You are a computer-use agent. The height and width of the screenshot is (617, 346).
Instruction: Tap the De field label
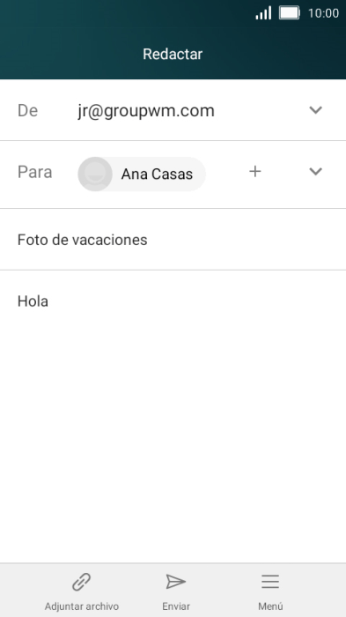27,110
